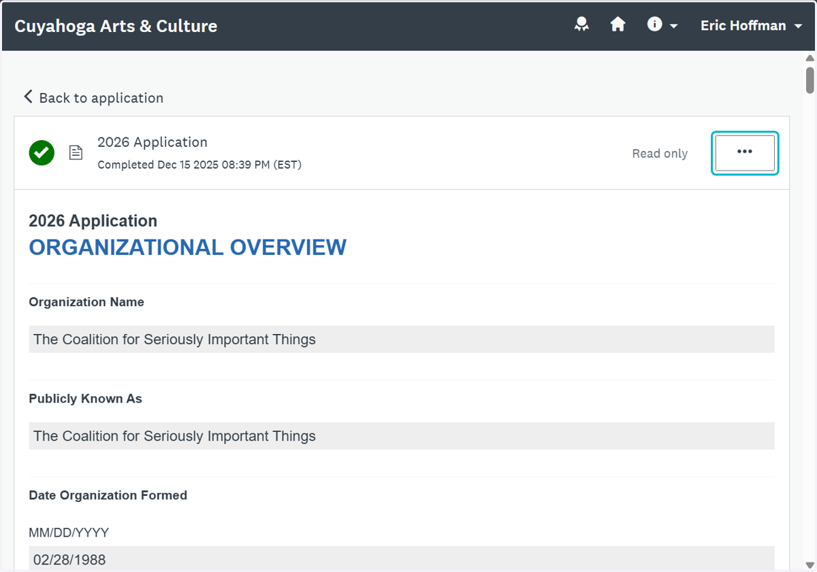Click the Read only status label
The image size is (817, 572).
(x=660, y=154)
